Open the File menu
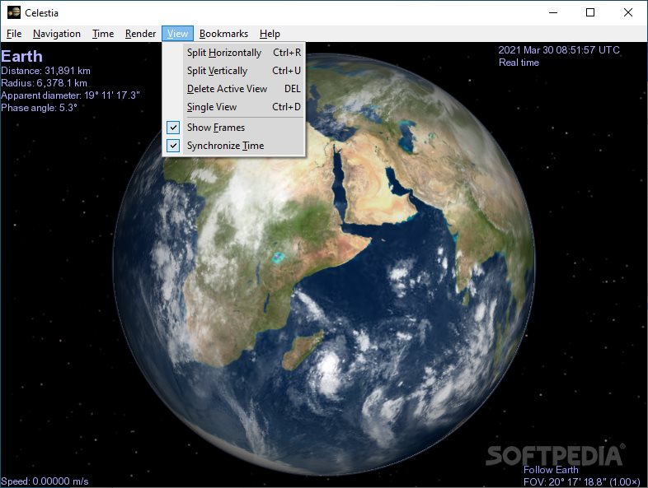648x488 pixels. [x=14, y=34]
